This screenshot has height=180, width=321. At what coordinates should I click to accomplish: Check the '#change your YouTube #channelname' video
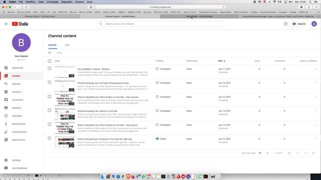50,82
